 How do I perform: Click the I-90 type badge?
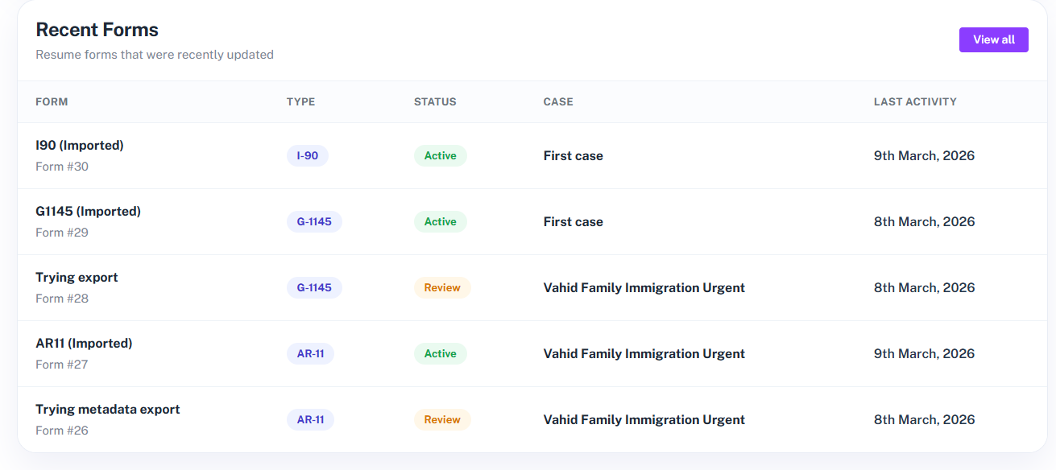pyautogui.click(x=308, y=156)
